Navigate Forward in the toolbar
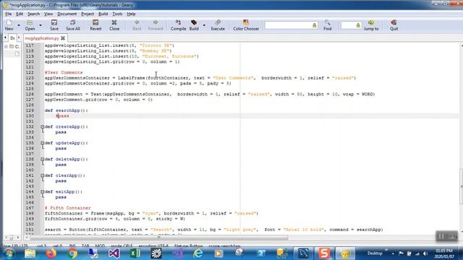Image resolution: width=463 pixels, height=260 pixels. tap(156, 25)
